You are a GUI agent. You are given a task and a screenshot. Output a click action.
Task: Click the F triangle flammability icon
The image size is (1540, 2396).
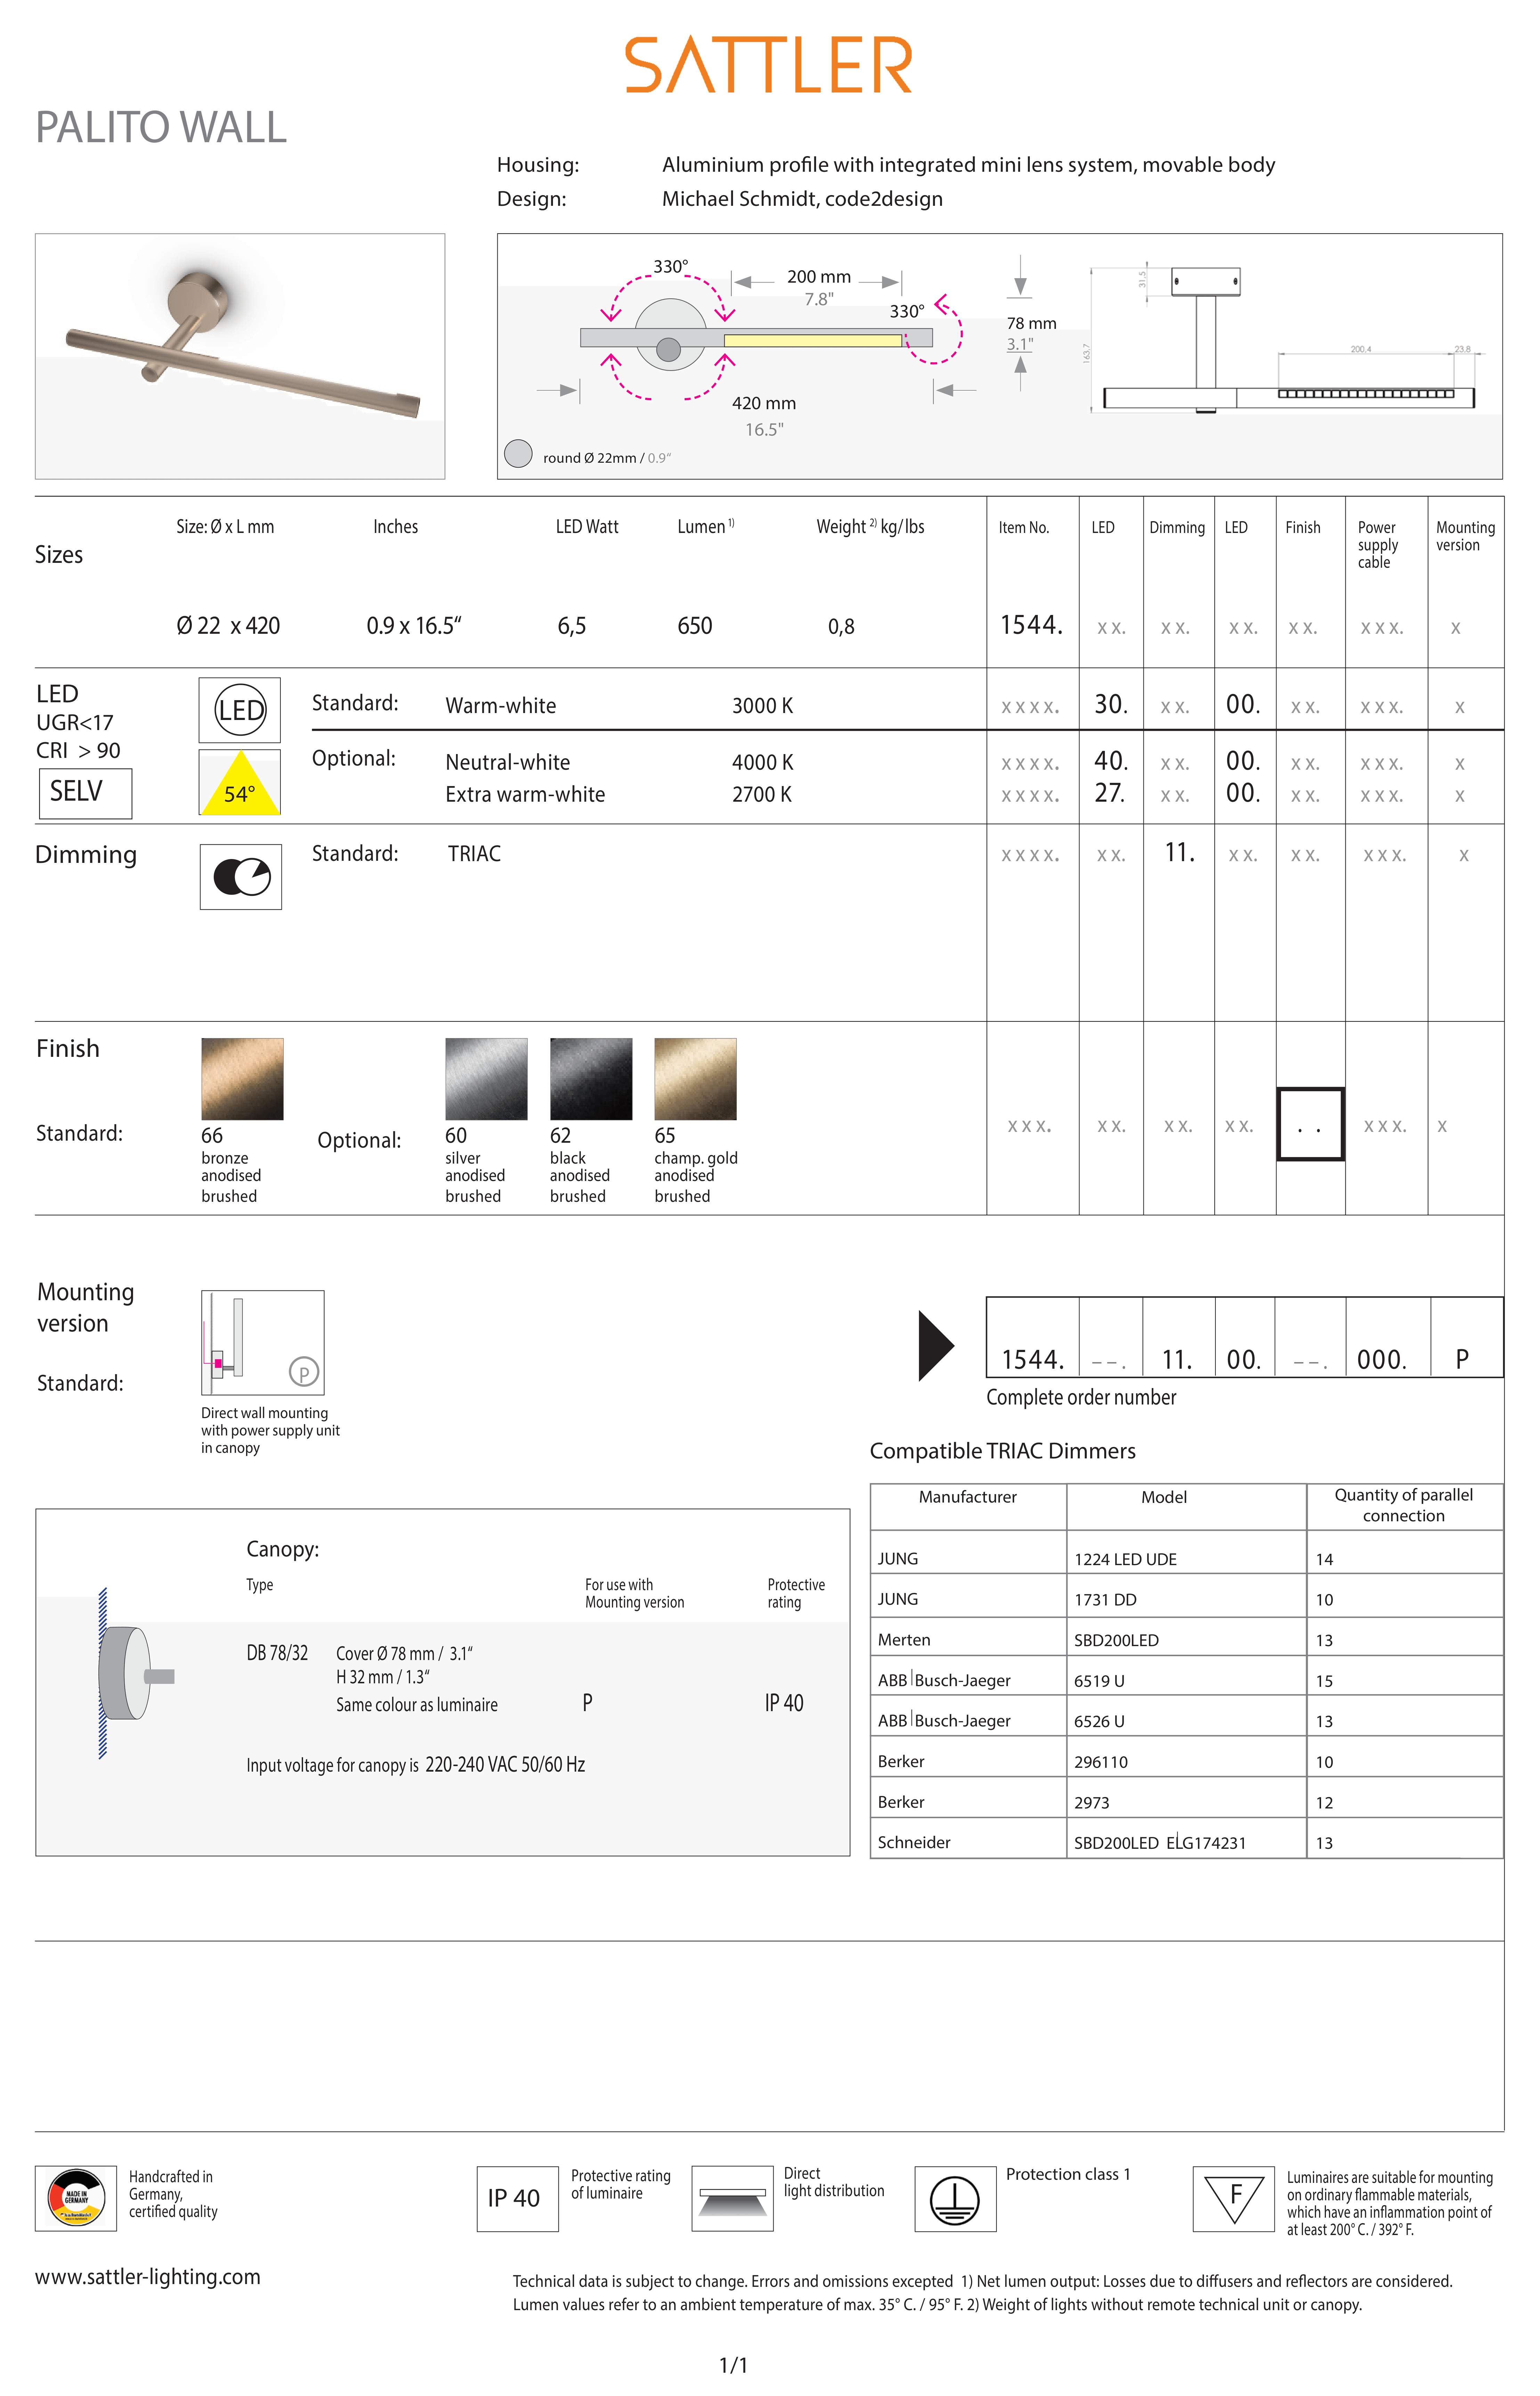(1234, 2198)
